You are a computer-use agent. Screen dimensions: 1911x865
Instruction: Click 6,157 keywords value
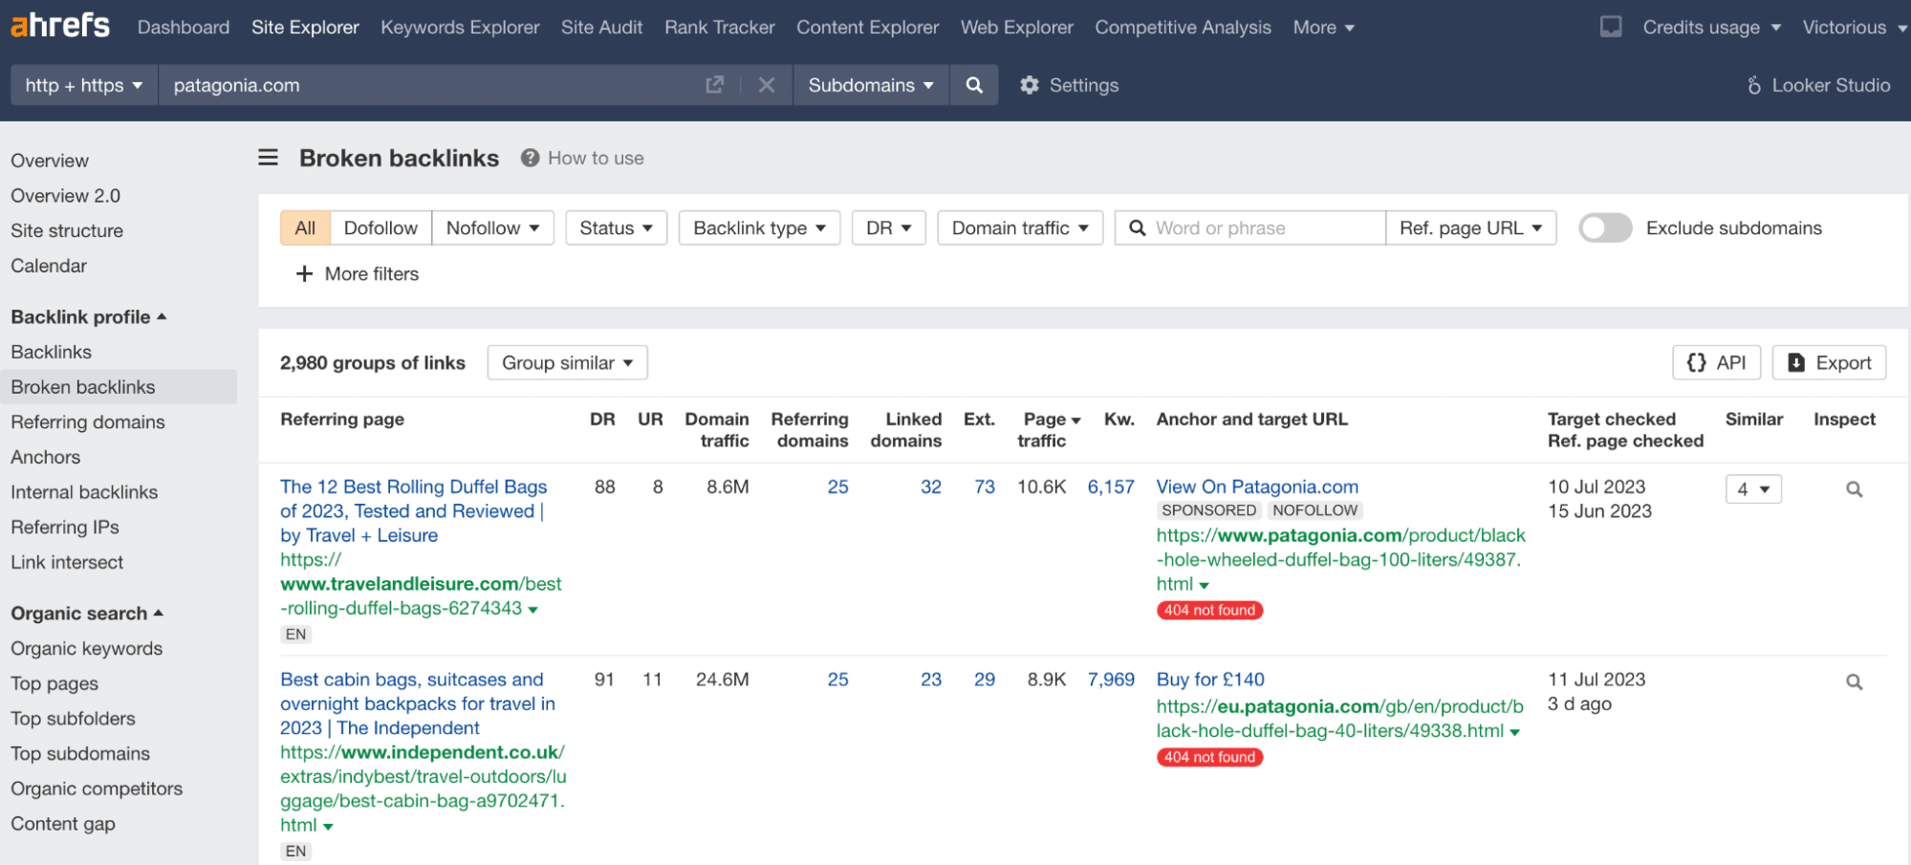click(x=1111, y=487)
